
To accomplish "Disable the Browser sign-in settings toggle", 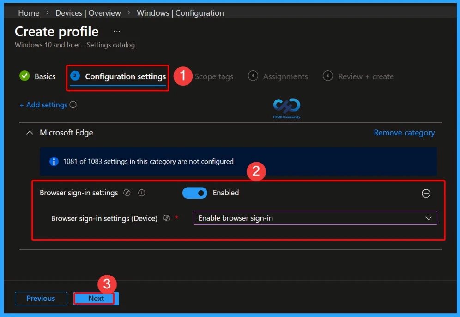I will [195, 193].
